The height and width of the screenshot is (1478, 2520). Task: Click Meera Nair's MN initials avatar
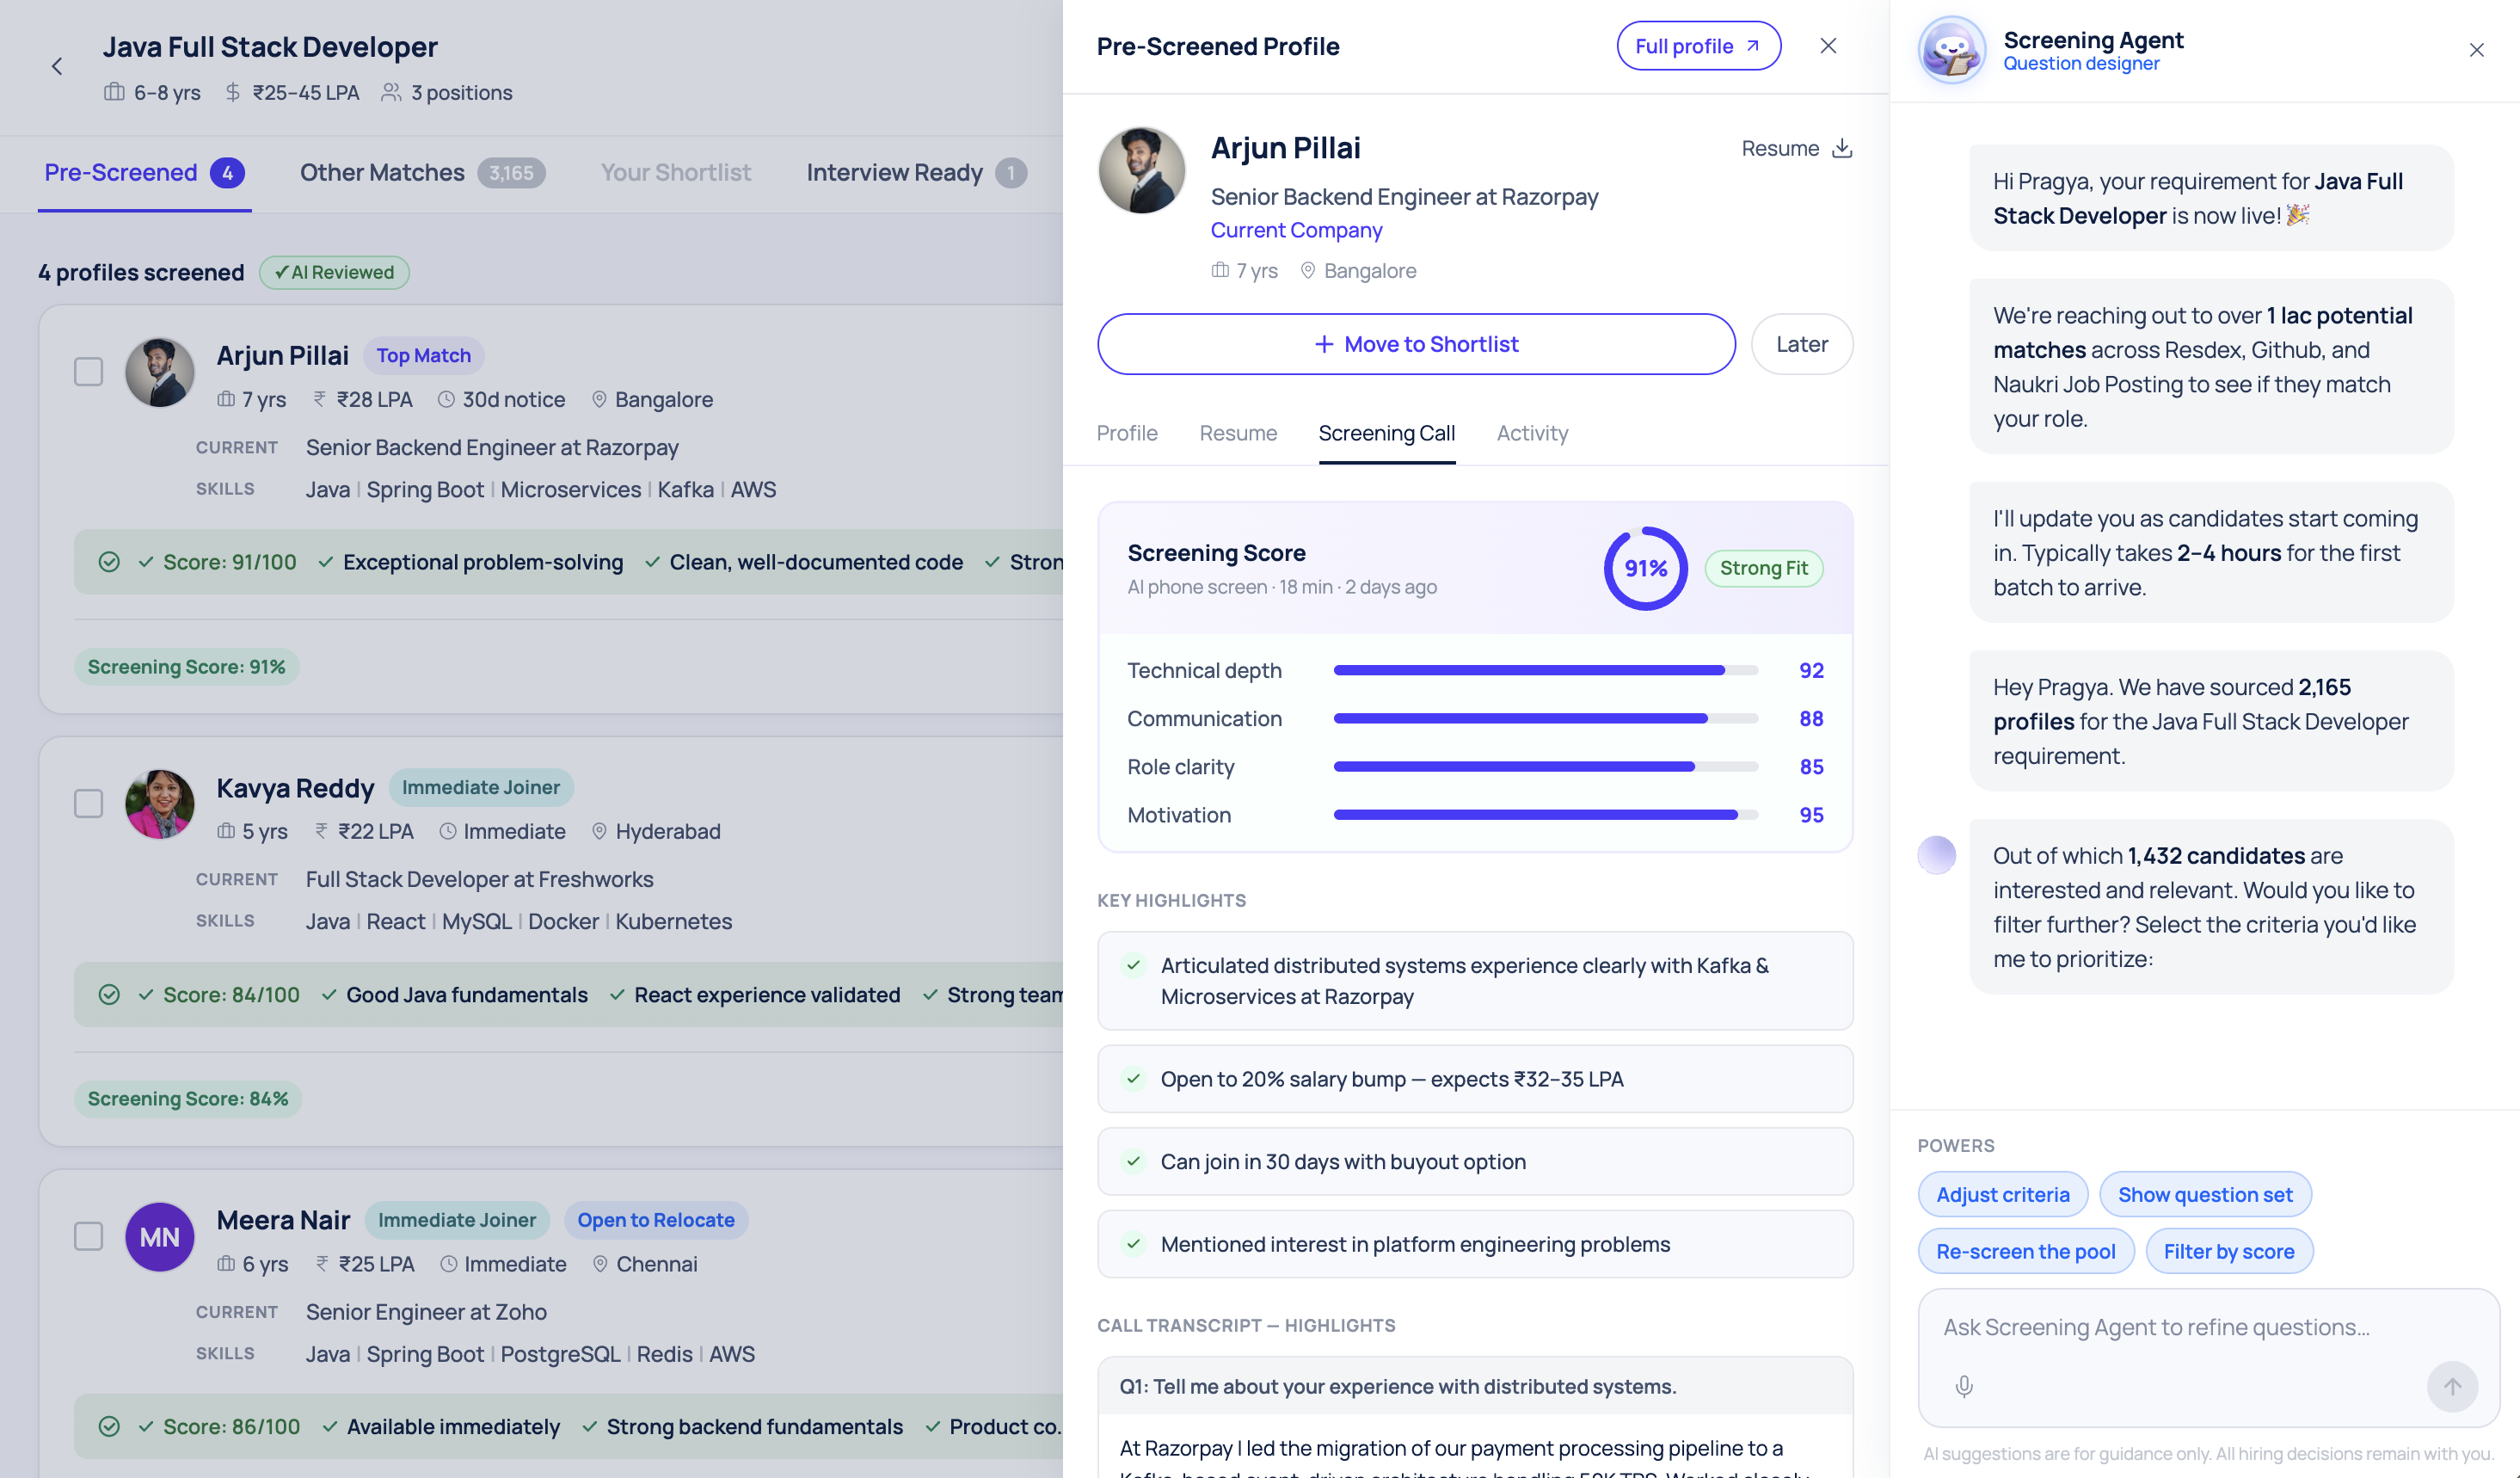pyautogui.click(x=160, y=1237)
